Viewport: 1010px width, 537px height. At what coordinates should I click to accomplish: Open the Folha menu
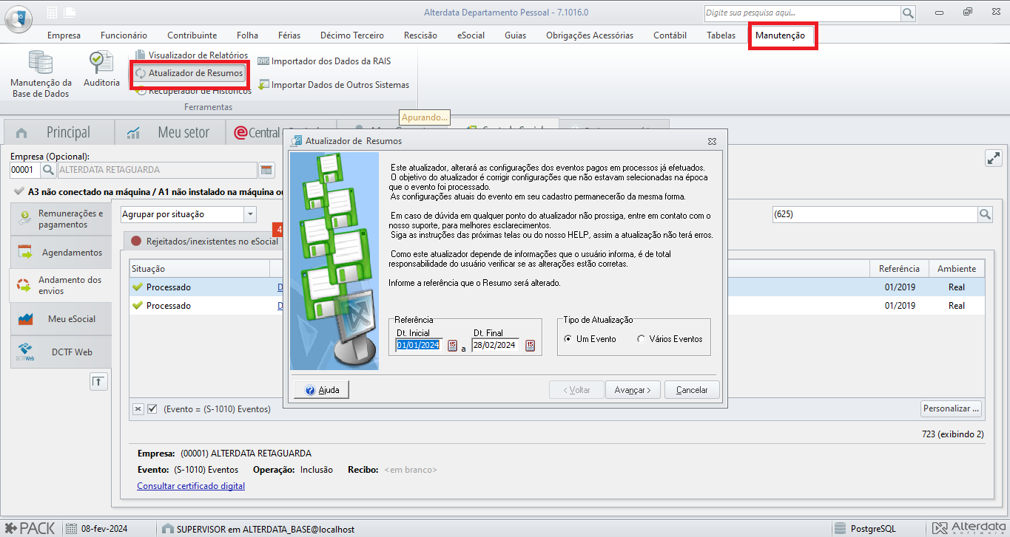[247, 35]
